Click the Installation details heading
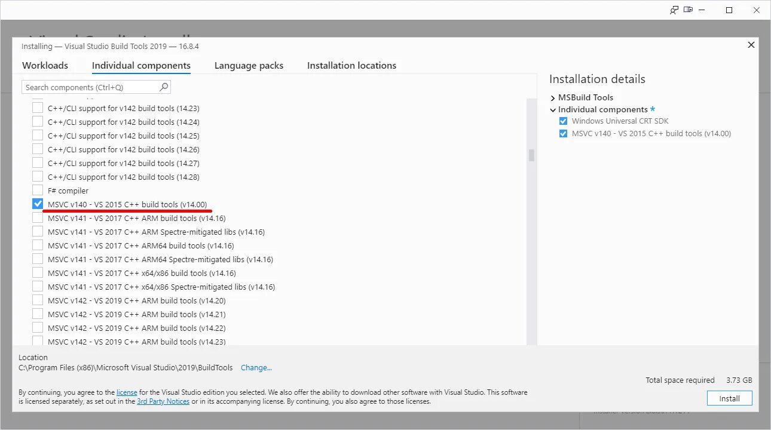Screen dimensions: 771x430 (597, 79)
